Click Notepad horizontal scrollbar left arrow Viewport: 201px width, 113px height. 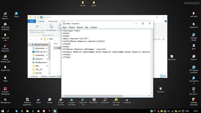[63, 96]
